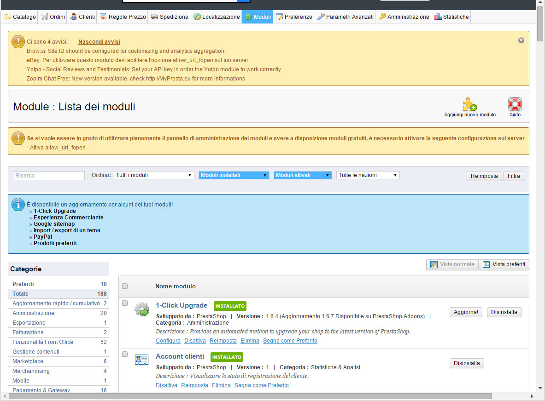Image resolution: width=545 pixels, height=401 pixels.
Task: Click the Statistiche bar chart icon
Action: (x=438, y=17)
